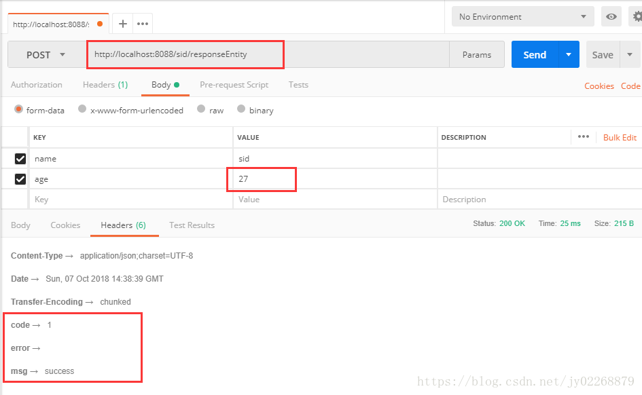Click the 27 value cell
Screen dimensions: 642x395
[x=336, y=179]
